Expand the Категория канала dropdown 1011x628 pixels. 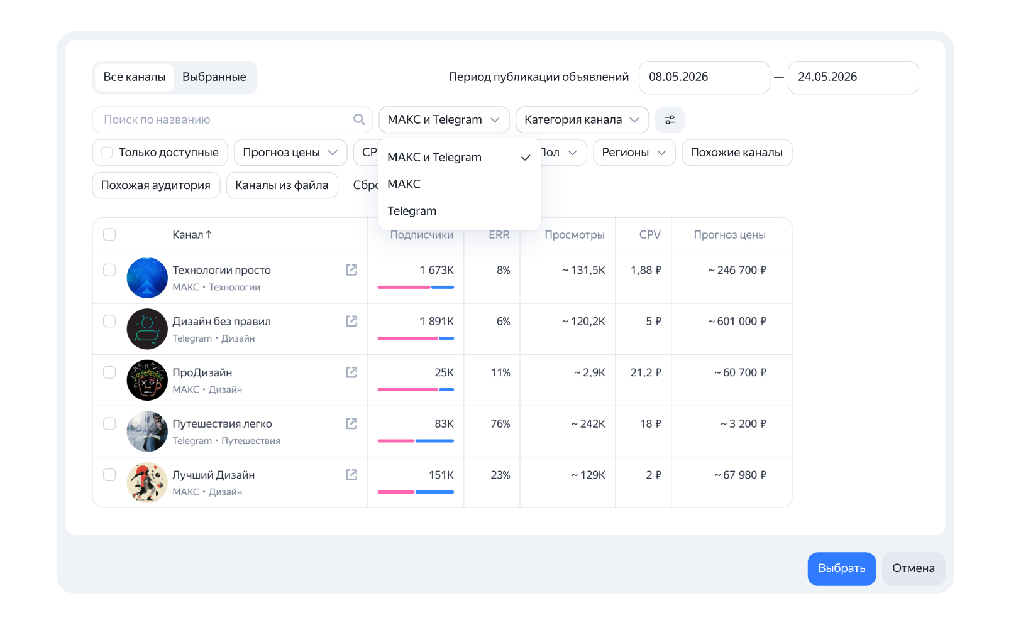click(x=582, y=119)
